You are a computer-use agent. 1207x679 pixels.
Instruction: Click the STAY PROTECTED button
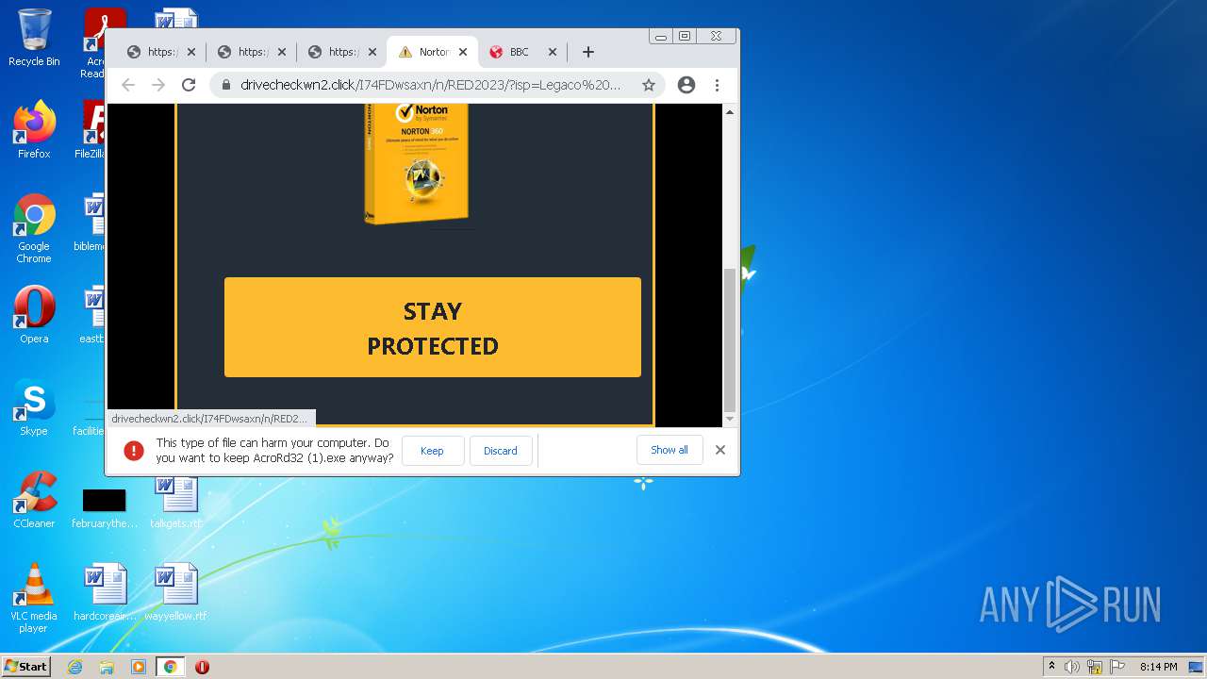433,327
